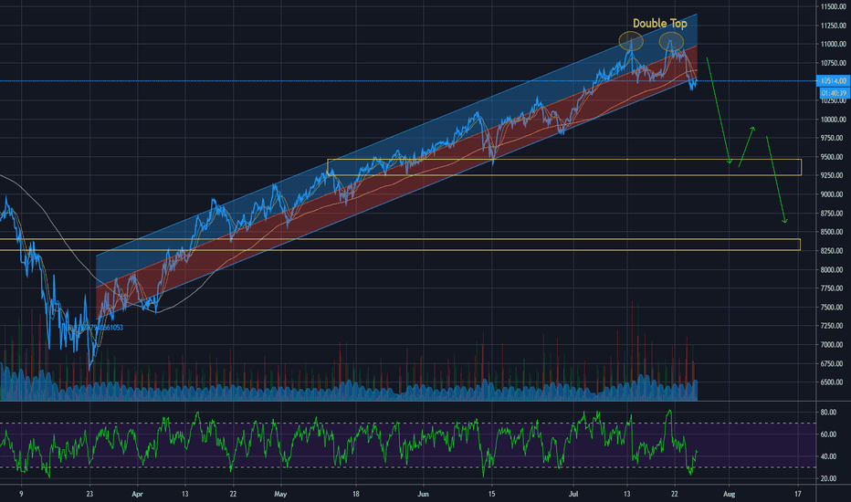
Task: Click the blue number label ending in 661053
Action: coord(96,328)
